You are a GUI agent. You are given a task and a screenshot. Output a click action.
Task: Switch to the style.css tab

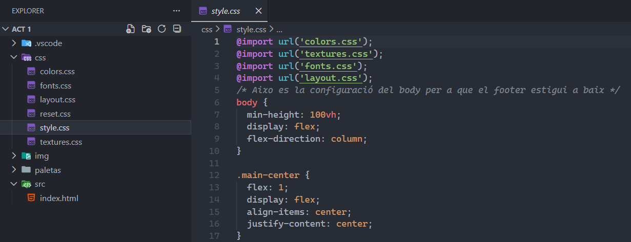tap(226, 11)
